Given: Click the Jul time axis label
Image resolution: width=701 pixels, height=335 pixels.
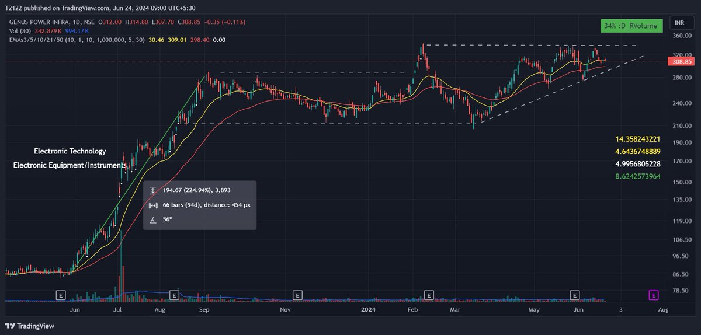Looking at the screenshot, I should 117,310.
